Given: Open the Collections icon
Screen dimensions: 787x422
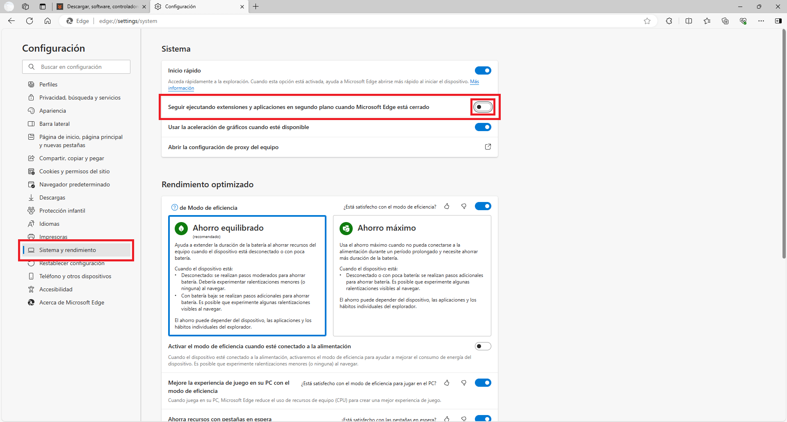Looking at the screenshot, I should (x=725, y=21).
